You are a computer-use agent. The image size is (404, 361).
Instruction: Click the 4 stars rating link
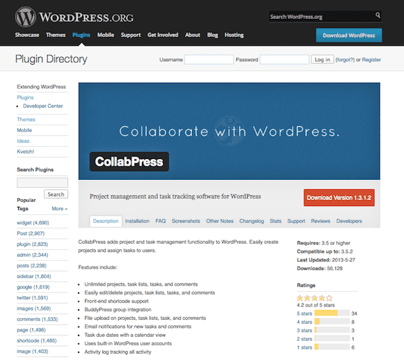coord(304,322)
